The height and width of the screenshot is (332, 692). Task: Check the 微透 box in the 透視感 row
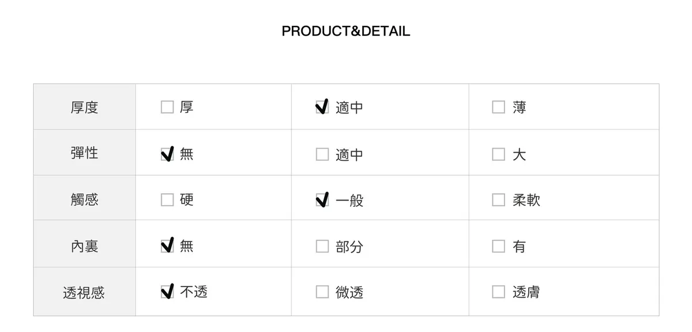322,292
